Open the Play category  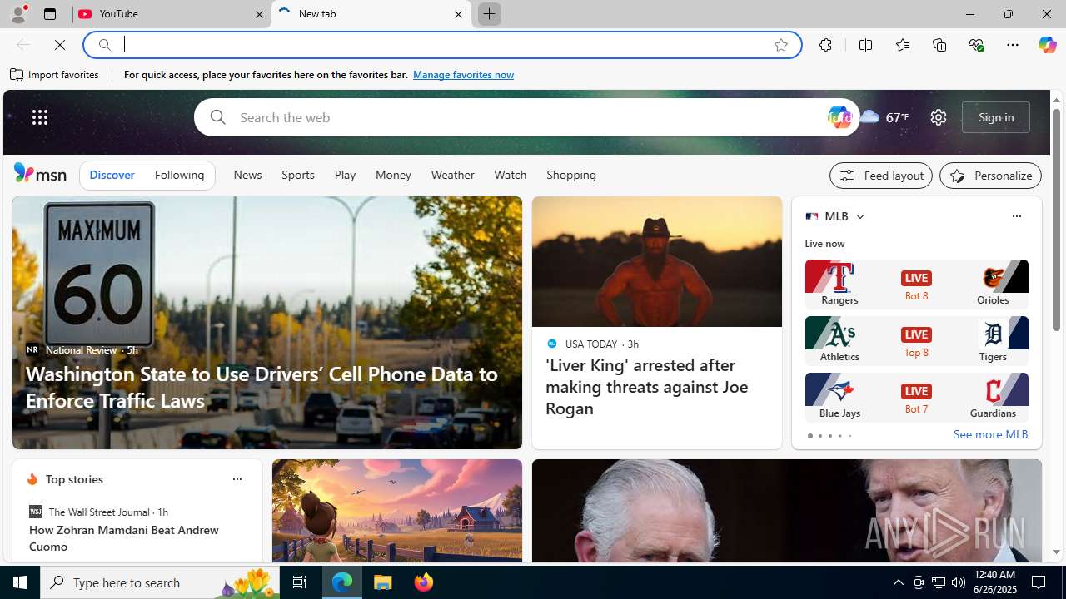pos(345,175)
